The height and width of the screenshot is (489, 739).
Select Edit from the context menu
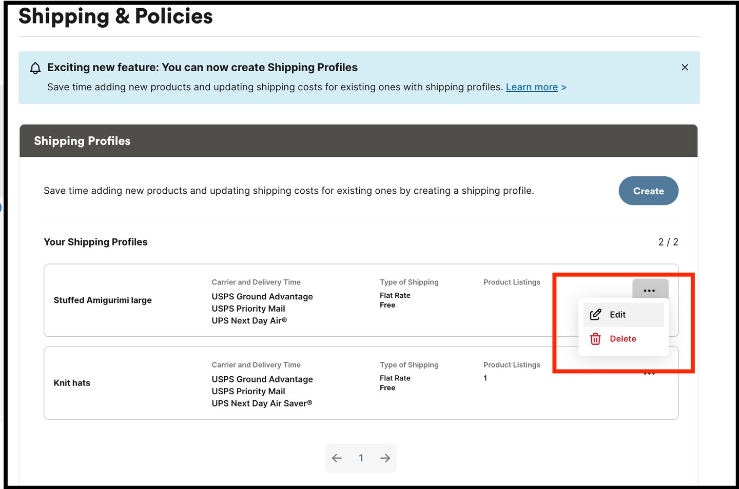click(617, 314)
